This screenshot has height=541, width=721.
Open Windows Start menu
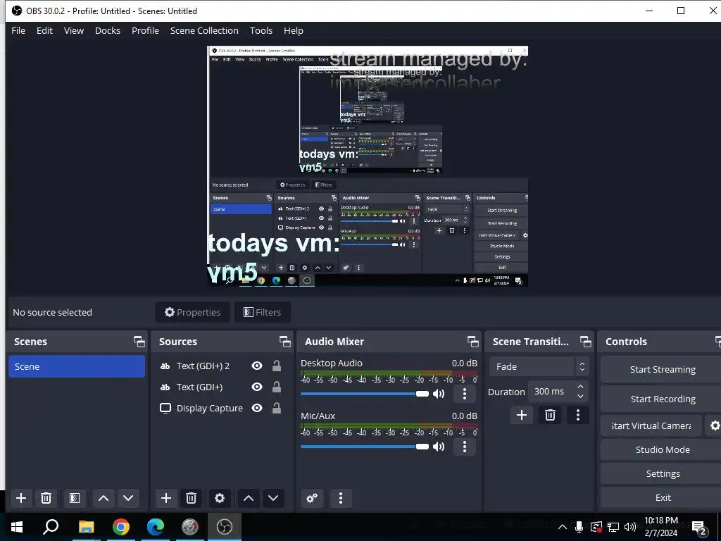coord(17,527)
